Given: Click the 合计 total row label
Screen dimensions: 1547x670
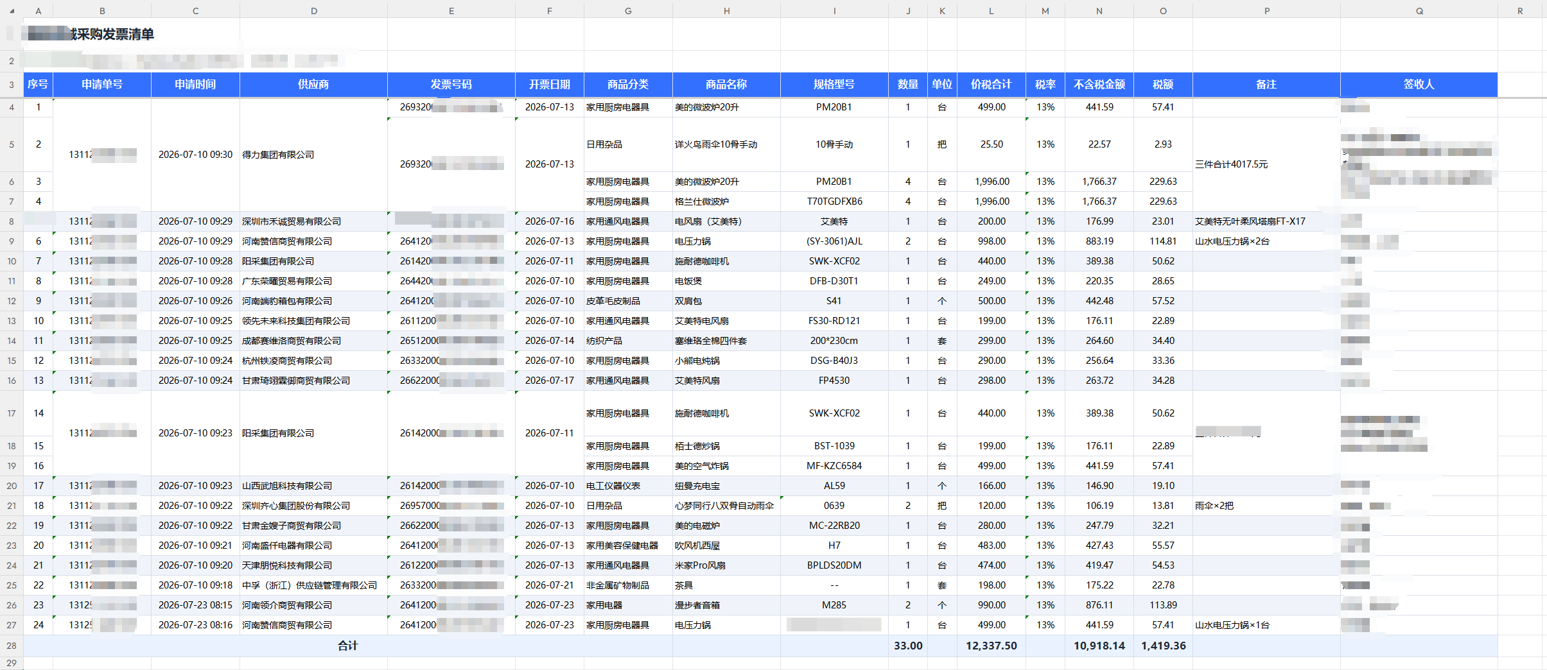Looking at the screenshot, I should click(347, 646).
